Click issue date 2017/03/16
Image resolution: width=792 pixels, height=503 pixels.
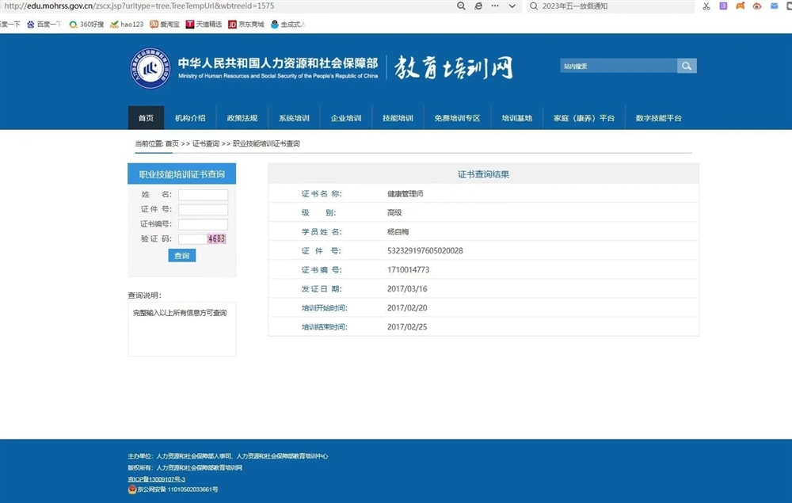tap(407, 289)
